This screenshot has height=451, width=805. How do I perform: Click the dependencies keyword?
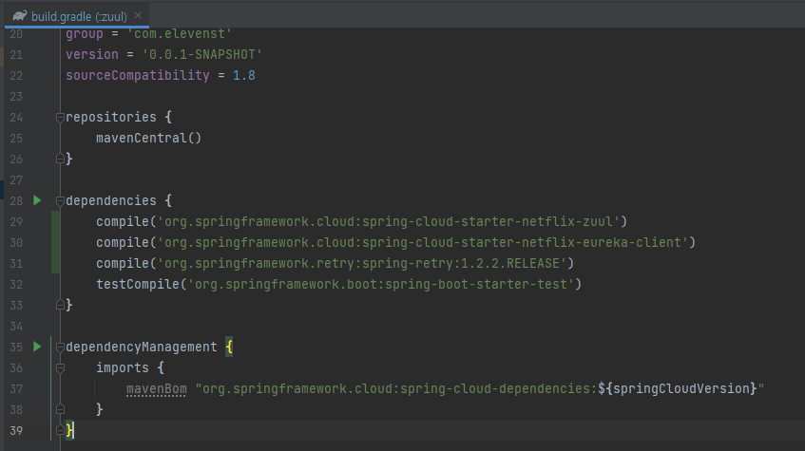(x=111, y=200)
